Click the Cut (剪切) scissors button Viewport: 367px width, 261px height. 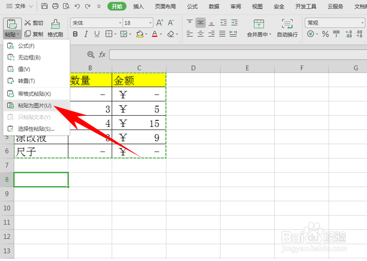click(x=34, y=23)
